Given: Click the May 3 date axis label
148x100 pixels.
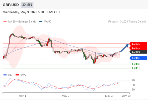Looking at the screenshot, I should tap(109, 96).
